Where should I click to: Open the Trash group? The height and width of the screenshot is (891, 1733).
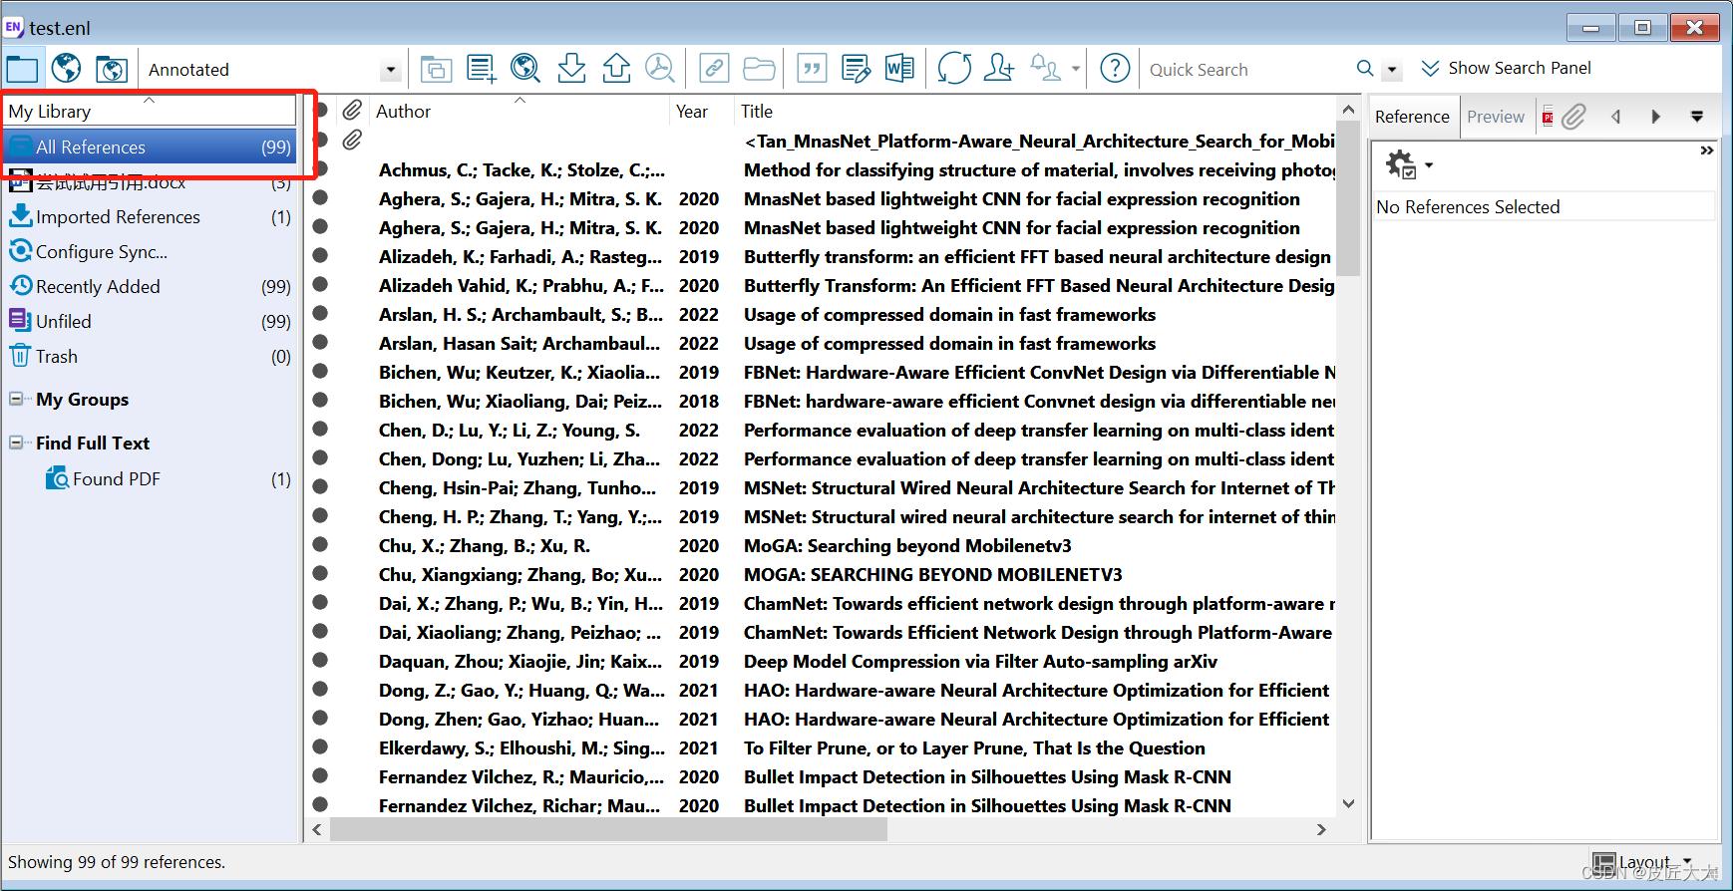pyautogui.click(x=150, y=356)
